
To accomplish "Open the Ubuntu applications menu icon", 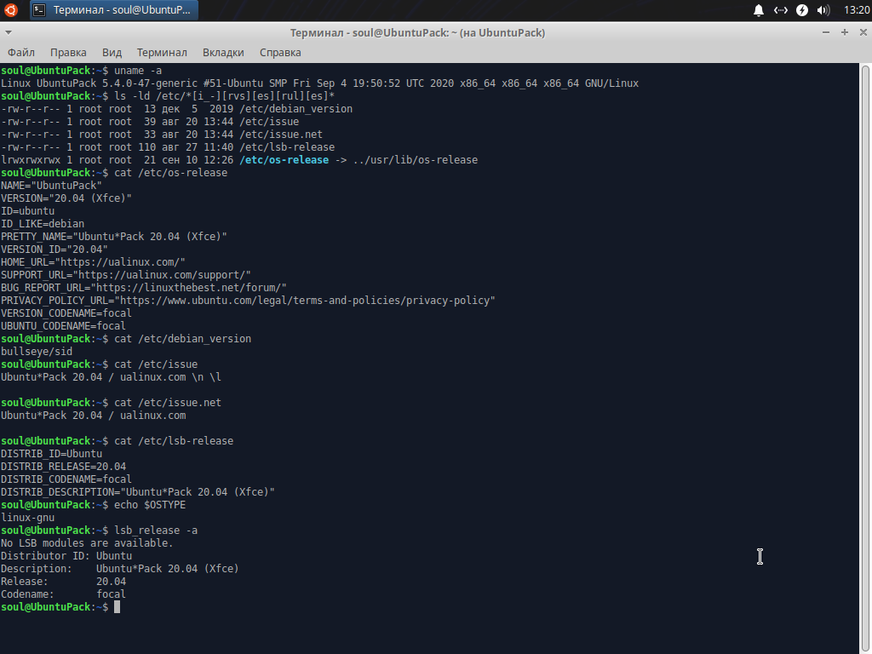I will (10, 10).
